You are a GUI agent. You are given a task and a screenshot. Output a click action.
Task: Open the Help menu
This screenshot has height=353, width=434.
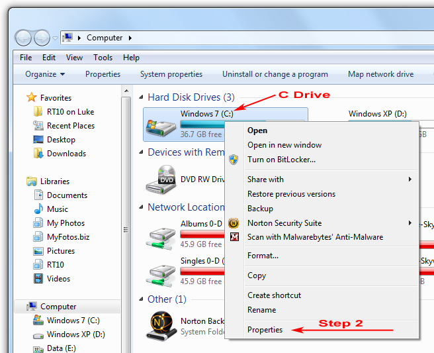pyautogui.click(x=131, y=58)
